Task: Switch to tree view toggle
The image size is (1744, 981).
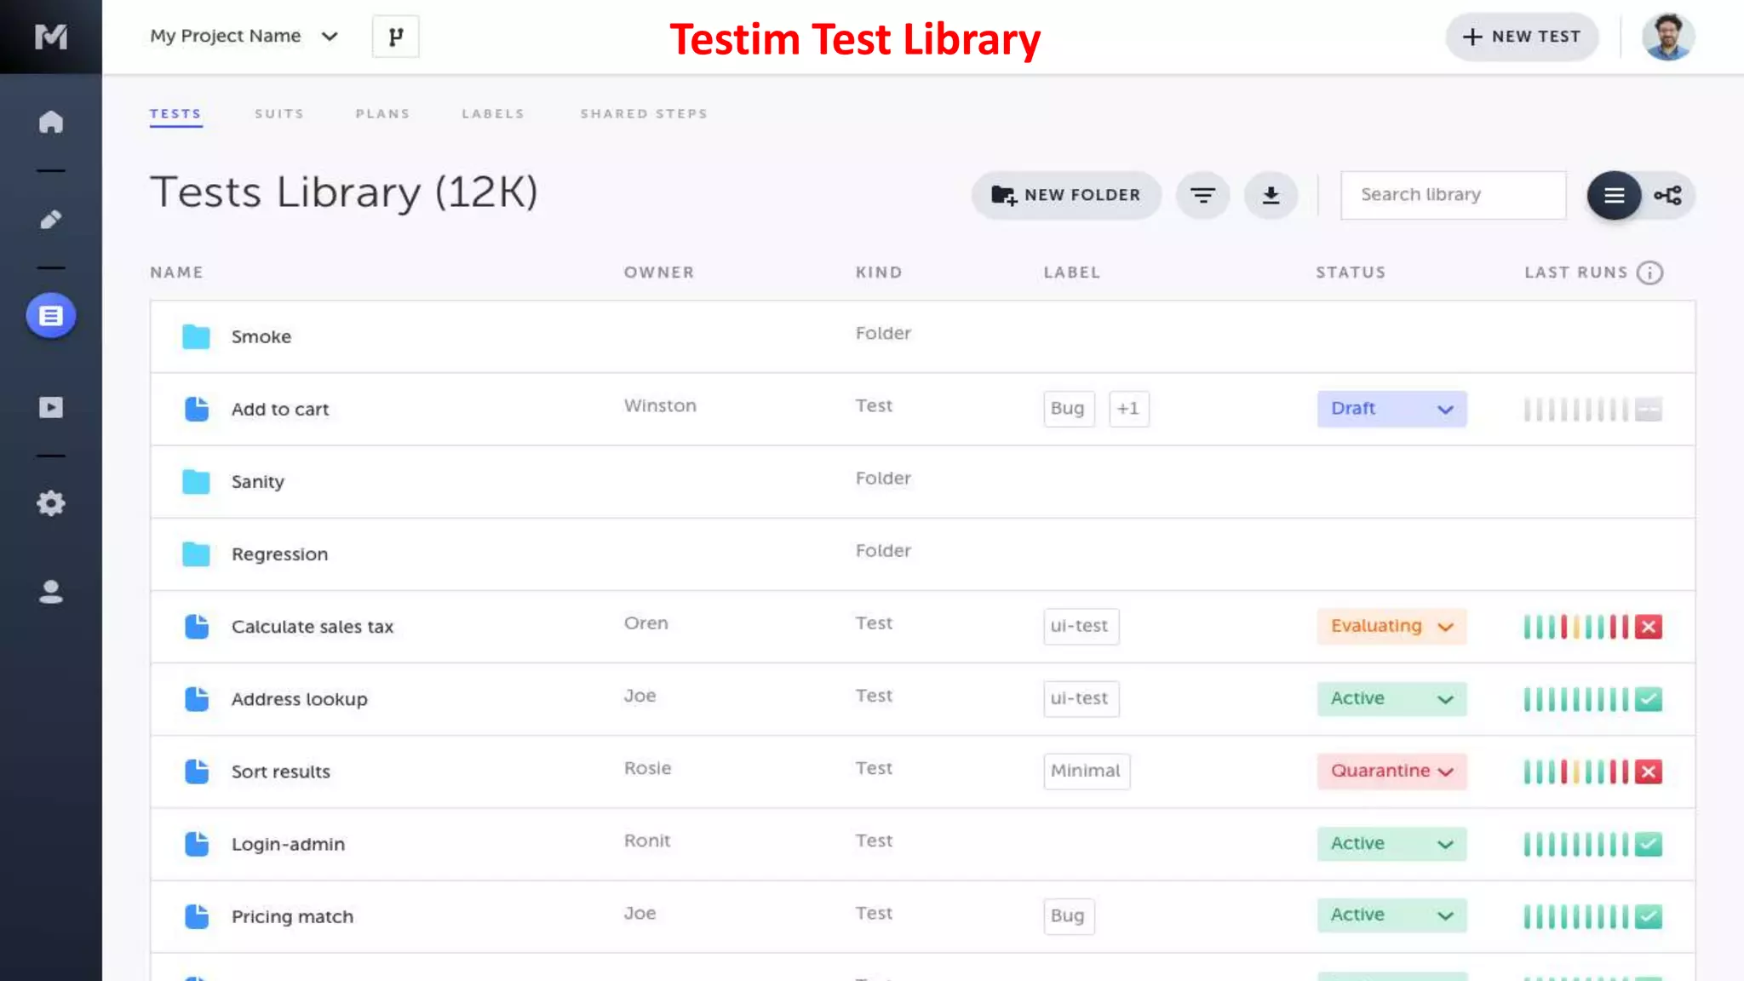Action: coord(1667,196)
